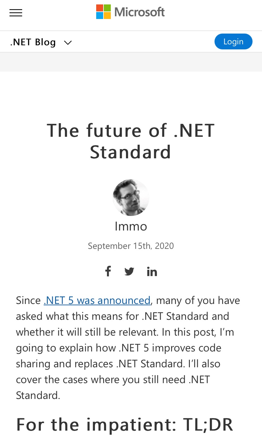This screenshot has height=436, width=262.
Task: Share the article on LinkedIn
Action: (x=152, y=271)
